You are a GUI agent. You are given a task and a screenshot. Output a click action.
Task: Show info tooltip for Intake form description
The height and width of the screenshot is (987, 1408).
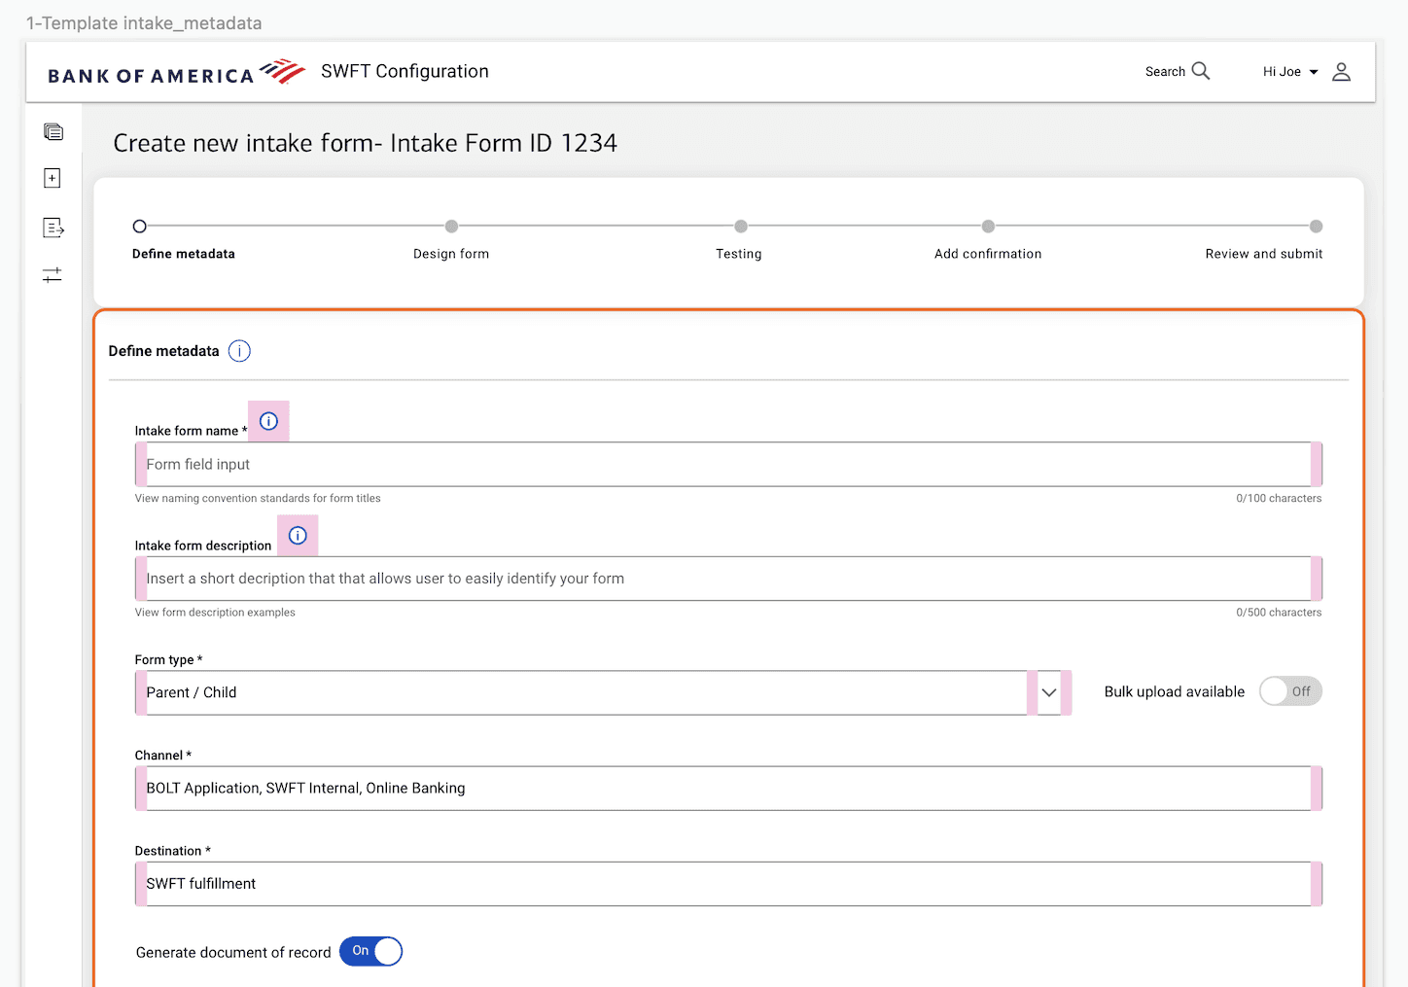[298, 536]
